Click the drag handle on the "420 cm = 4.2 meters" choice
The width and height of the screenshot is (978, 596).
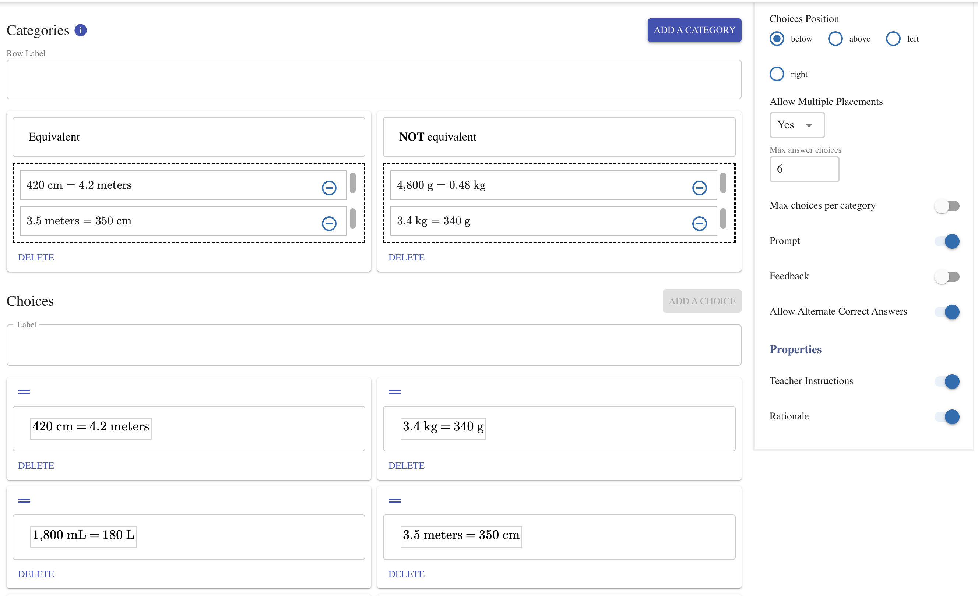pos(24,392)
